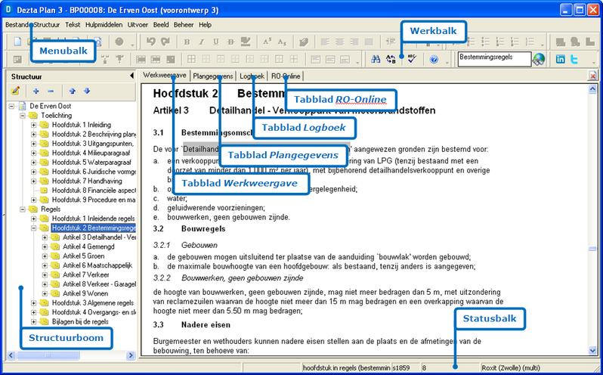Toggle Strikethrough formatting
The image size is (603, 375).
tap(230, 42)
